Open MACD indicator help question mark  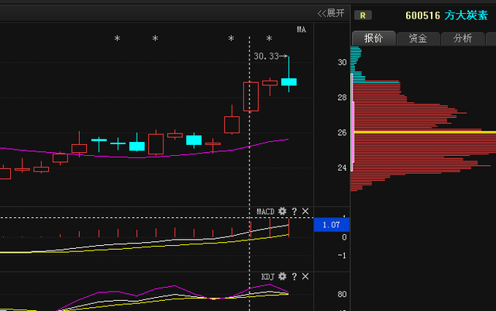(x=294, y=211)
